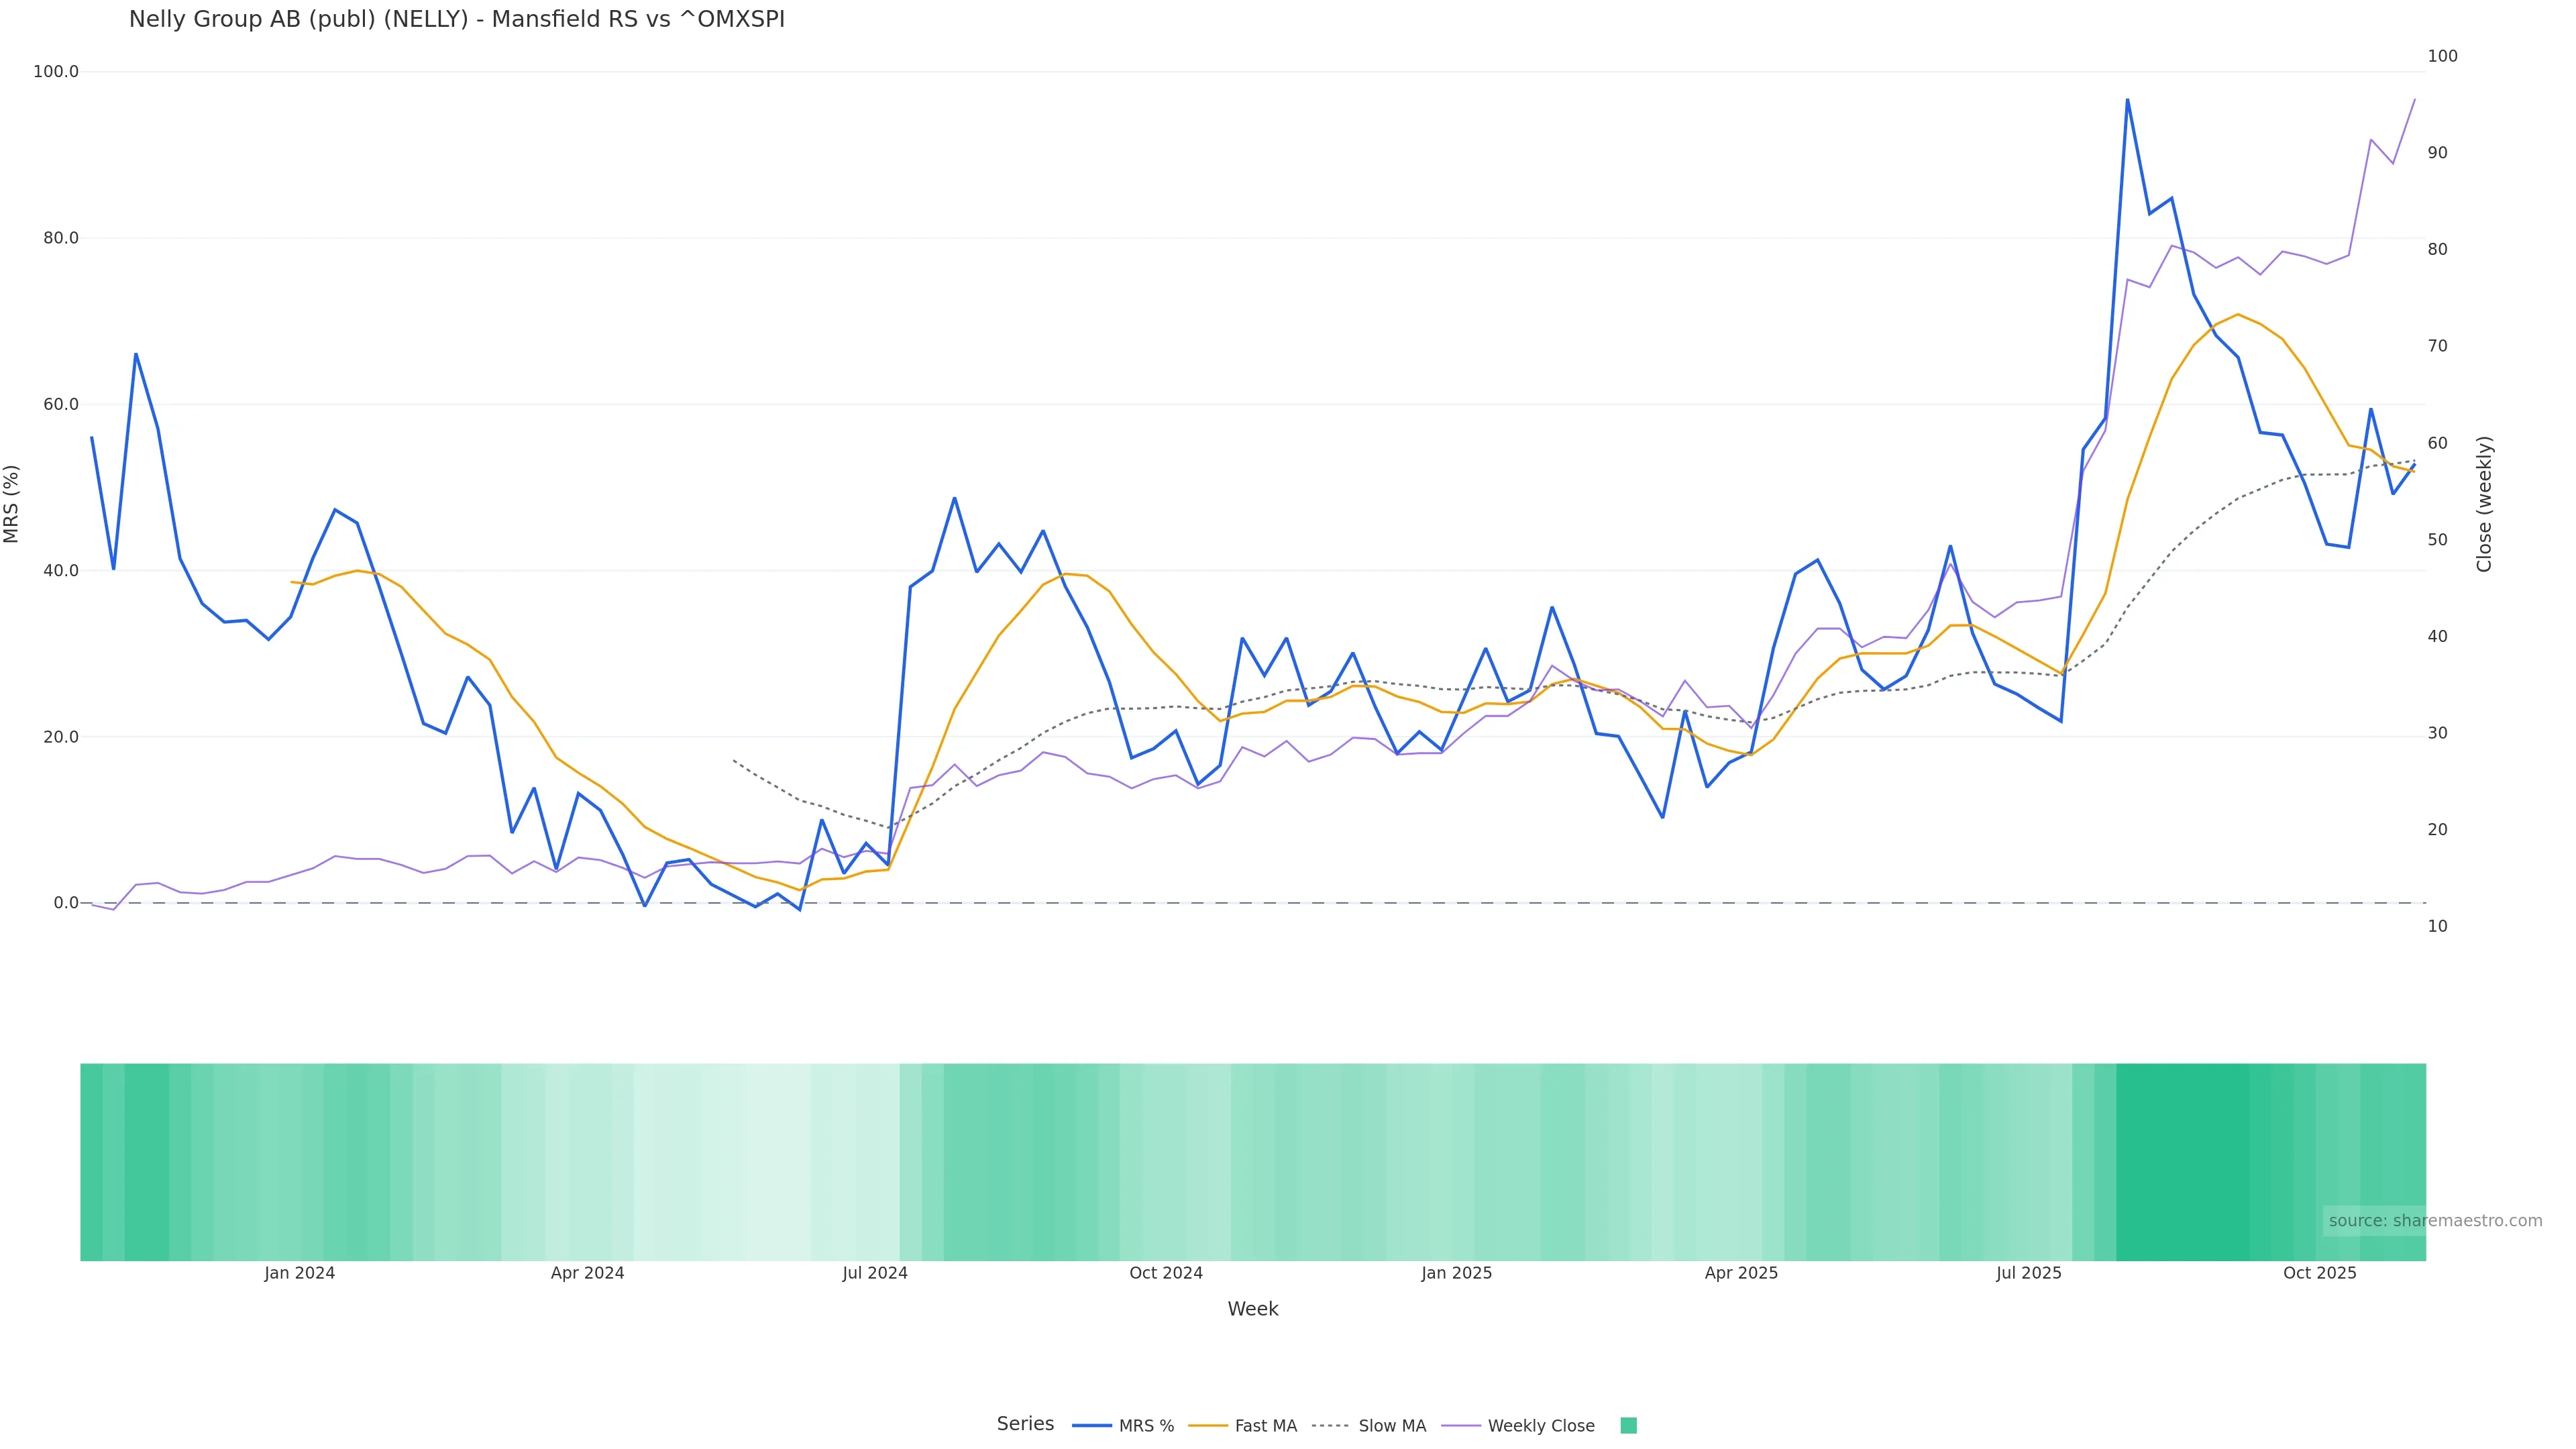This screenshot has width=2576, height=1449.
Task: Click the dotted Slow MA legend line icon
Action: [1330, 1426]
